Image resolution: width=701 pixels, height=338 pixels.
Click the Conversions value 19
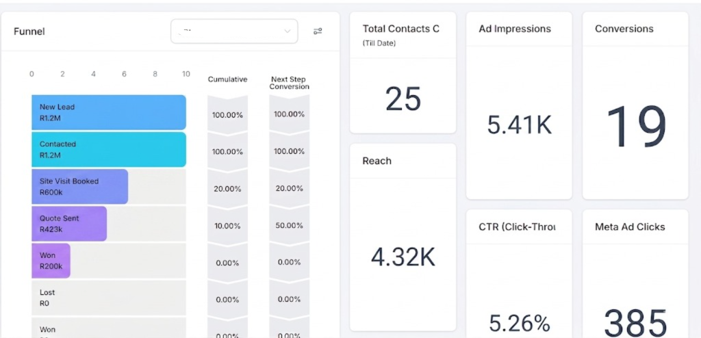(636, 127)
